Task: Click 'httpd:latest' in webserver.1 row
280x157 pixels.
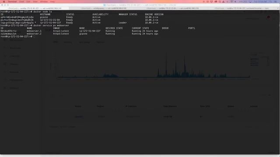Action: click(61, 31)
